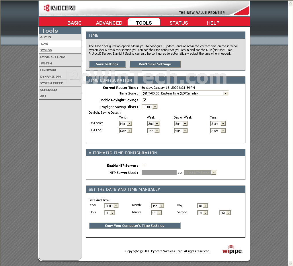The width and height of the screenshot is (293, 266).
Task: Click Copy Your Computer's Time Settings
Action: 135,226
